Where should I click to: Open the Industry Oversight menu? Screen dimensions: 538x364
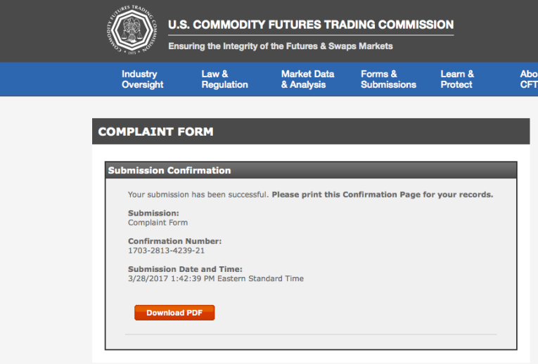142,79
